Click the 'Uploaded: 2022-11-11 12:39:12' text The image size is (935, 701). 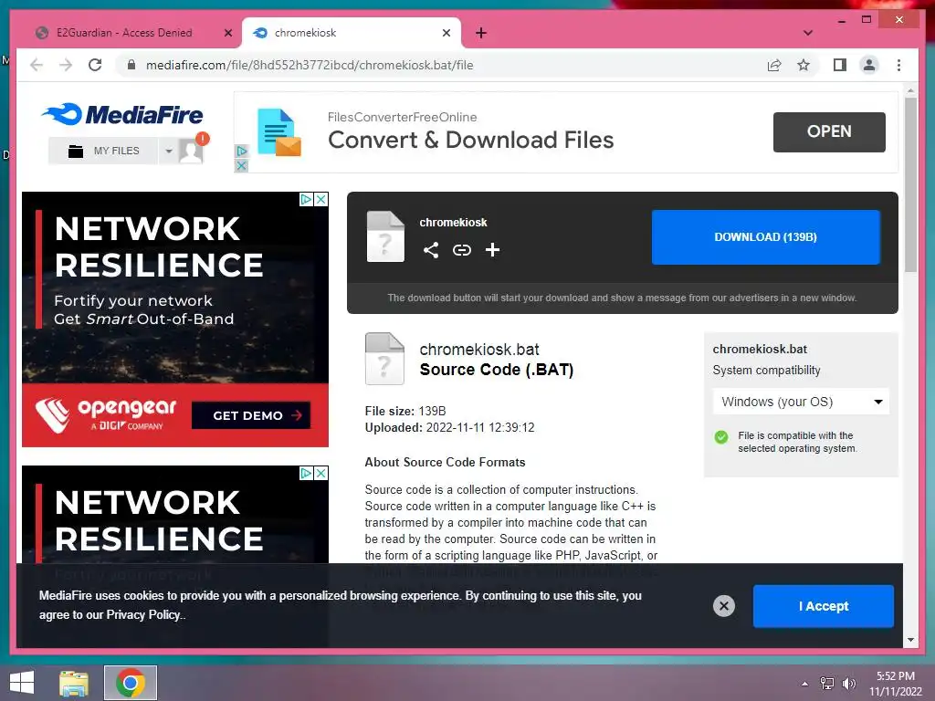pyautogui.click(x=449, y=427)
